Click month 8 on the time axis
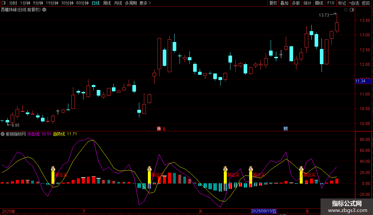373x215 pixels. coord(201,211)
